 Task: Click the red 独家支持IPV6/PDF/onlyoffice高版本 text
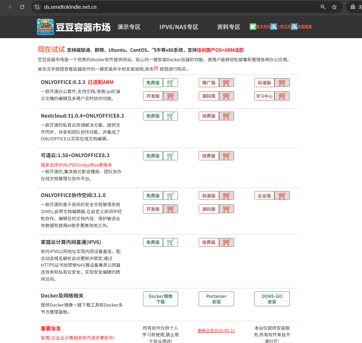[x=76, y=165]
